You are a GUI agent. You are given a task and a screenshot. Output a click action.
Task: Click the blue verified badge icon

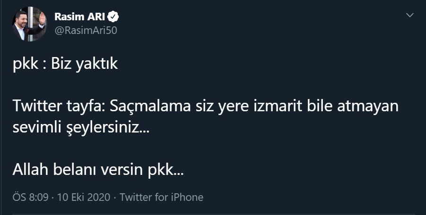pos(113,17)
